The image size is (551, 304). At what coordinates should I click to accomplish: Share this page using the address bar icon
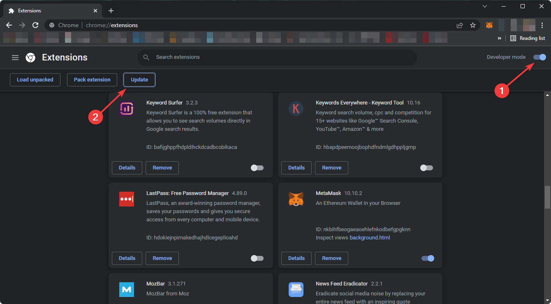460,25
